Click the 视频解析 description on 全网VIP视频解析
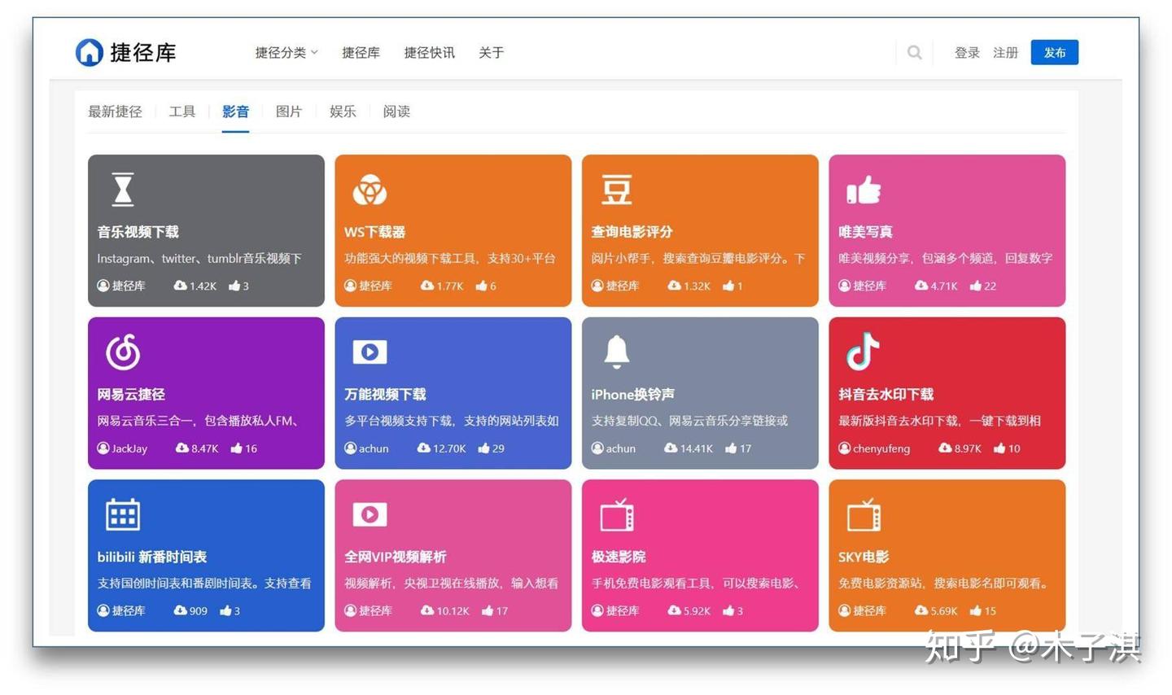1172x695 pixels. 452,583
